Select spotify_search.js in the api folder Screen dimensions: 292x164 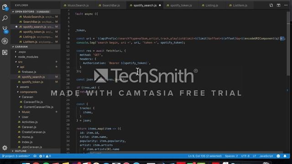[36, 77]
